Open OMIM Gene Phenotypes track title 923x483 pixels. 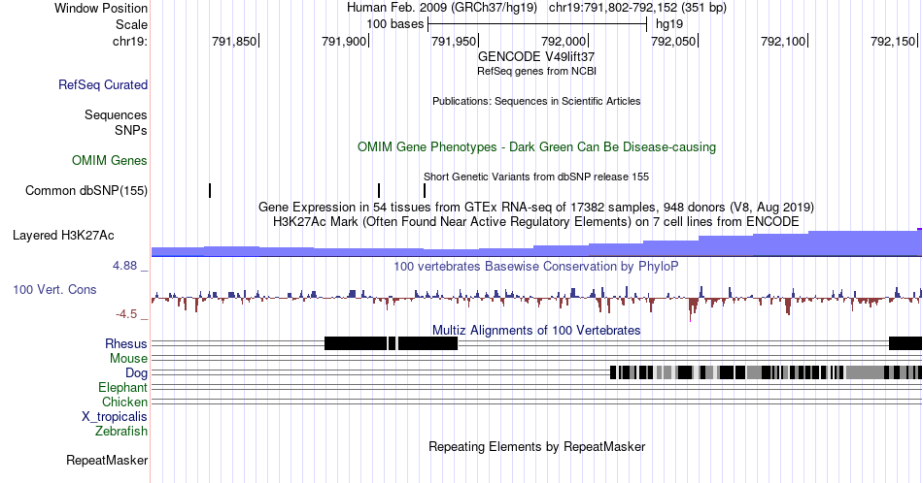point(536,146)
